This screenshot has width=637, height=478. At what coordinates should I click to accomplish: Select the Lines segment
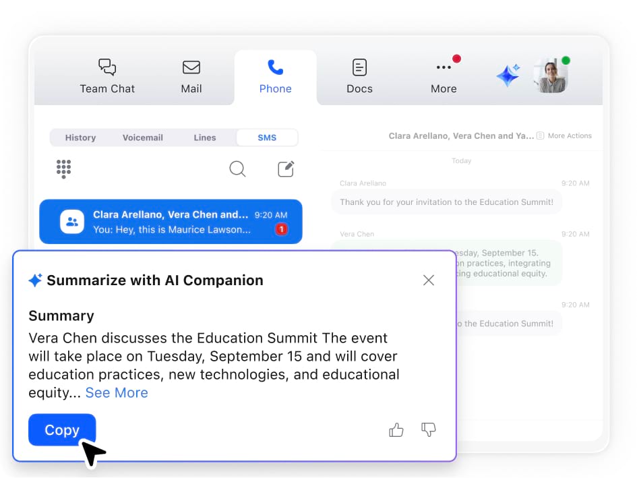click(x=205, y=138)
